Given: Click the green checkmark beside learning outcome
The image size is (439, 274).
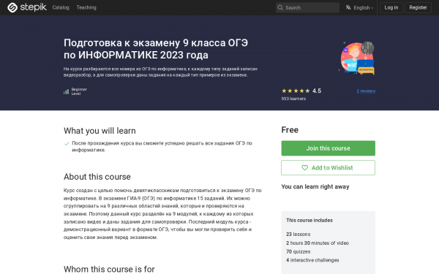Looking at the screenshot, I should click(x=67, y=144).
